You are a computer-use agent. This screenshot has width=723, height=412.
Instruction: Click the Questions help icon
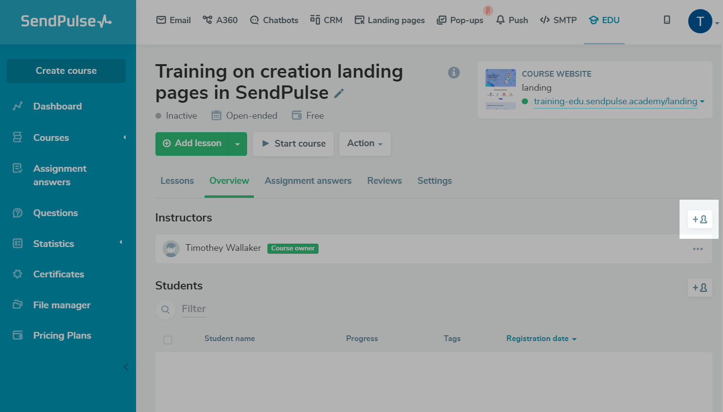[18, 213]
